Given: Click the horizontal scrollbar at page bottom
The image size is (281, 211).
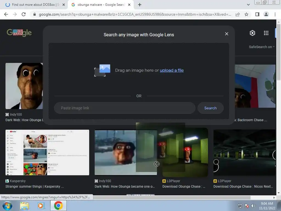Looking at the screenshot, I should point(172,198).
